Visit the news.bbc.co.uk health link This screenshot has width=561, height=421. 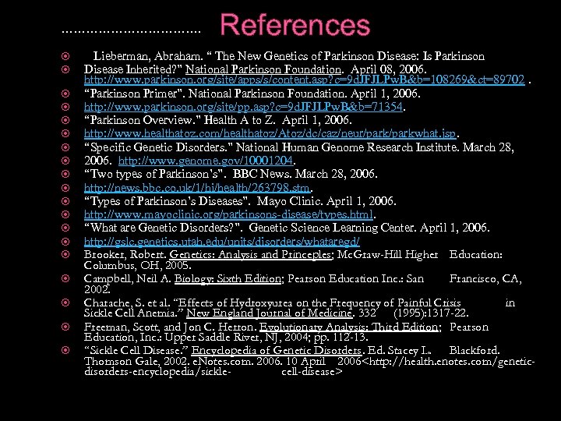tap(197, 188)
